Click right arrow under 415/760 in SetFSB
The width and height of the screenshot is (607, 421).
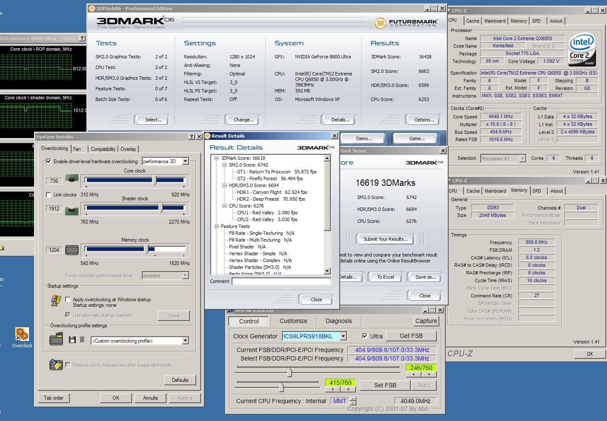tap(348, 389)
